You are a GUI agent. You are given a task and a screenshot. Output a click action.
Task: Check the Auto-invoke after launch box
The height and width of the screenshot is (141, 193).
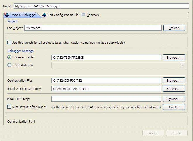tap(9, 107)
